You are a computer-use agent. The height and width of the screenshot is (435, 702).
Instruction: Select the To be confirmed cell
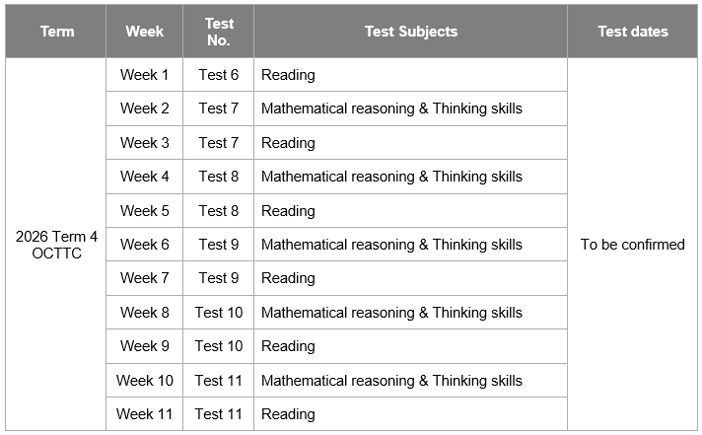[632, 245]
